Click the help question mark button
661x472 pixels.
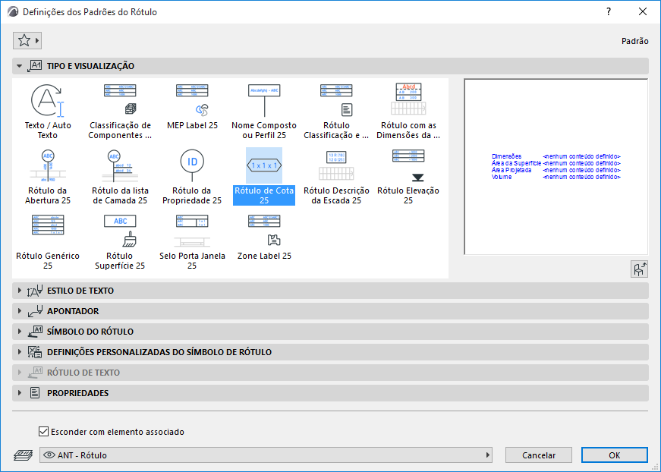pyautogui.click(x=609, y=12)
